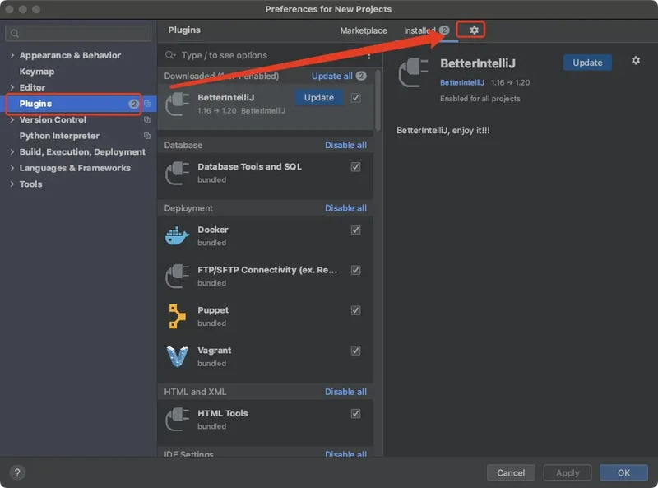Image resolution: width=658 pixels, height=488 pixels.
Task: Select the HTML Tools plugin name
Action: coord(223,413)
